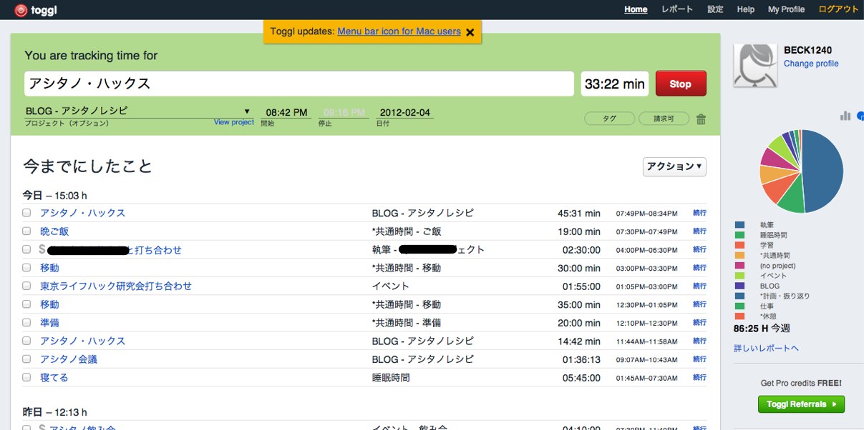864x430 pixels.
Task: Open the レポート menu item
Action: 676,9
